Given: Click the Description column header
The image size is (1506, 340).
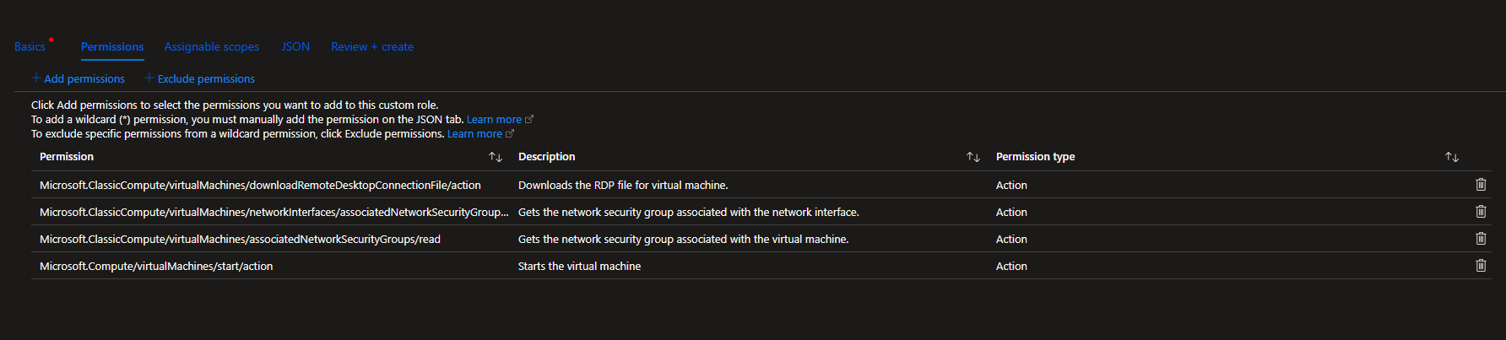Looking at the screenshot, I should click(546, 157).
